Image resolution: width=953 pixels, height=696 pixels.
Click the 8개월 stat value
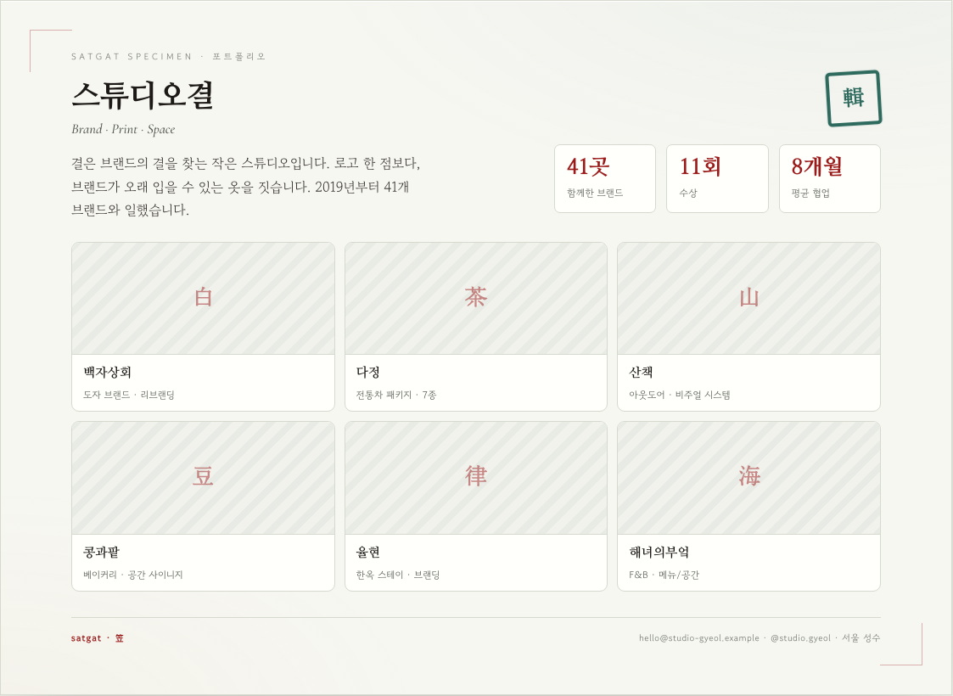(x=817, y=166)
